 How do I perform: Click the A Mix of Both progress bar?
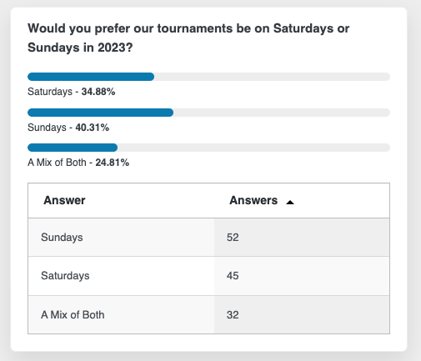[208, 148]
